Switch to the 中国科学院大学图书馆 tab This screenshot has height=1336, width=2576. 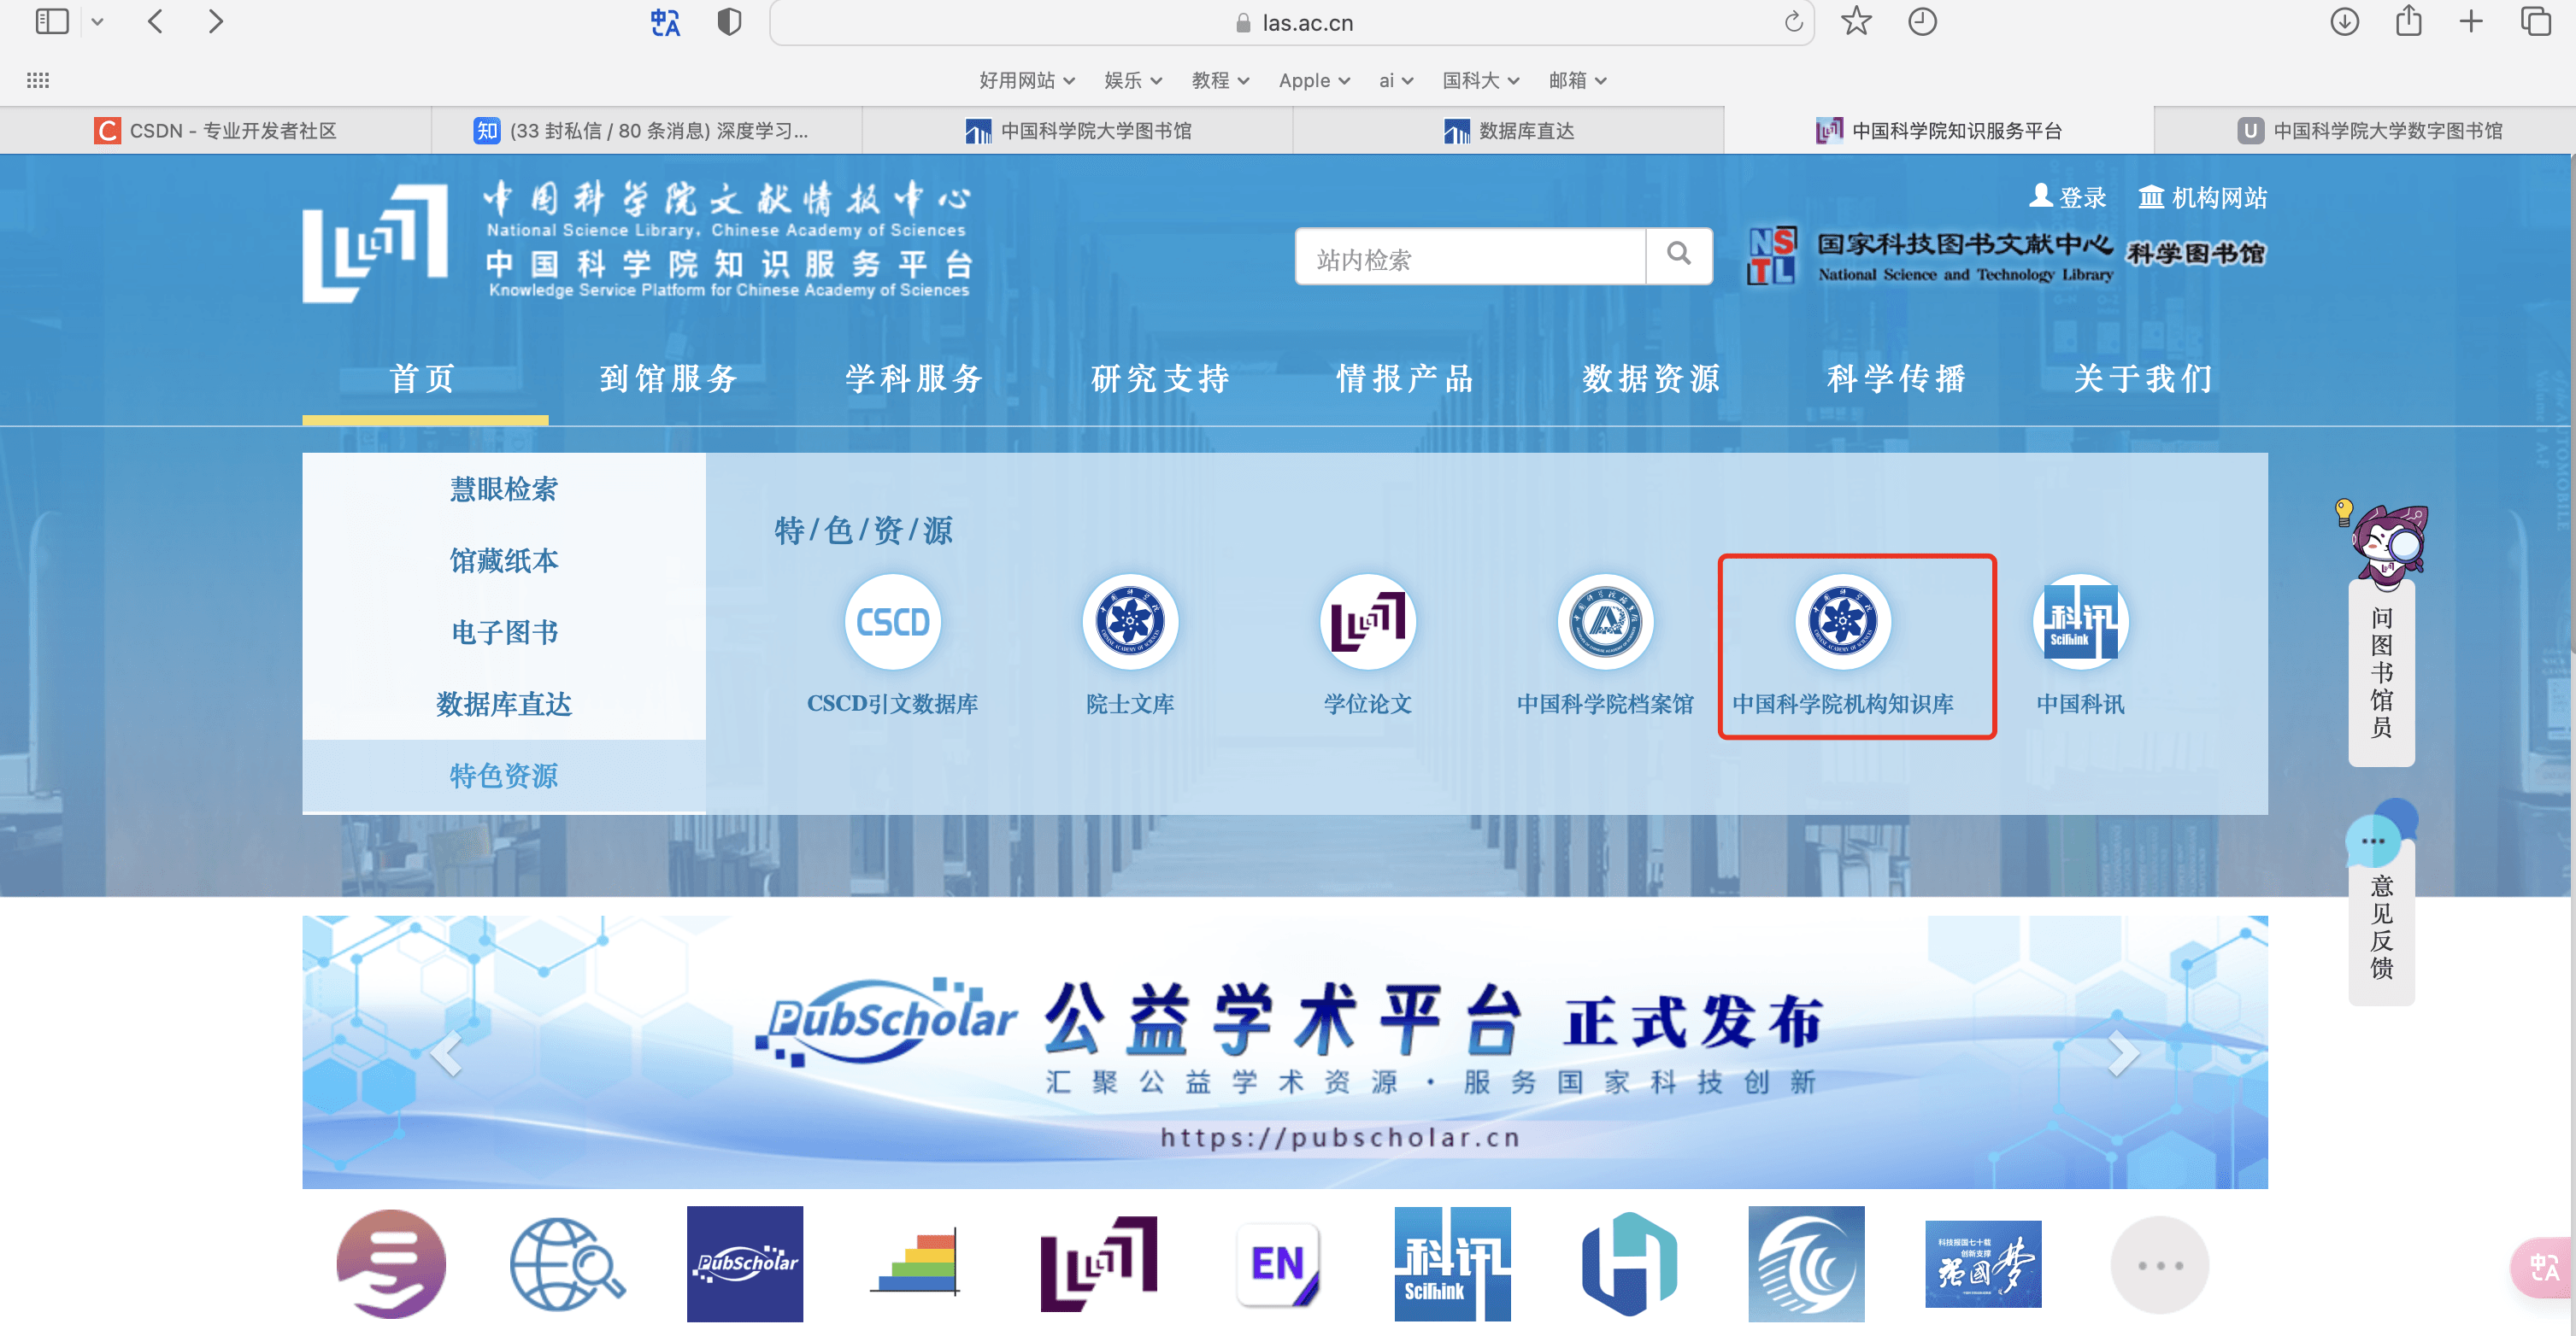(1078, 130)
